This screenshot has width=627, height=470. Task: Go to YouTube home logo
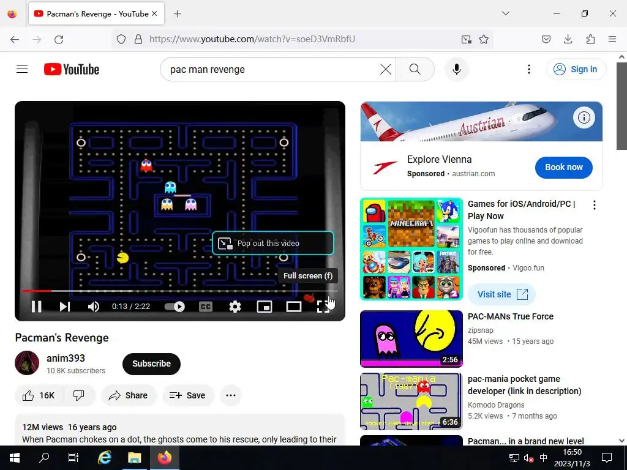point(72,69)
